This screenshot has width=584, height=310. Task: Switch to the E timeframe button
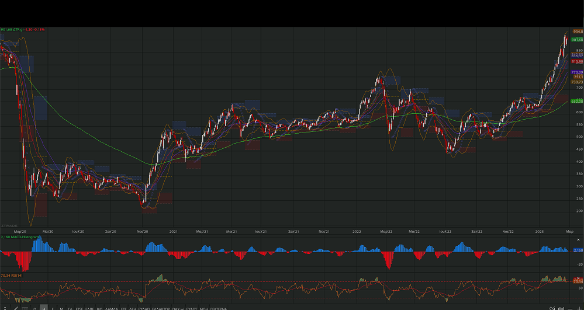pyautogui.click(x=53, y=308)
